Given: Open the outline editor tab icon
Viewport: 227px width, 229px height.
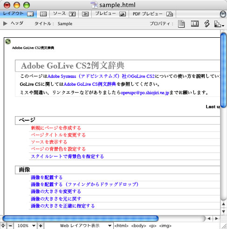Looking at the screenshot, I should point(85,14).
